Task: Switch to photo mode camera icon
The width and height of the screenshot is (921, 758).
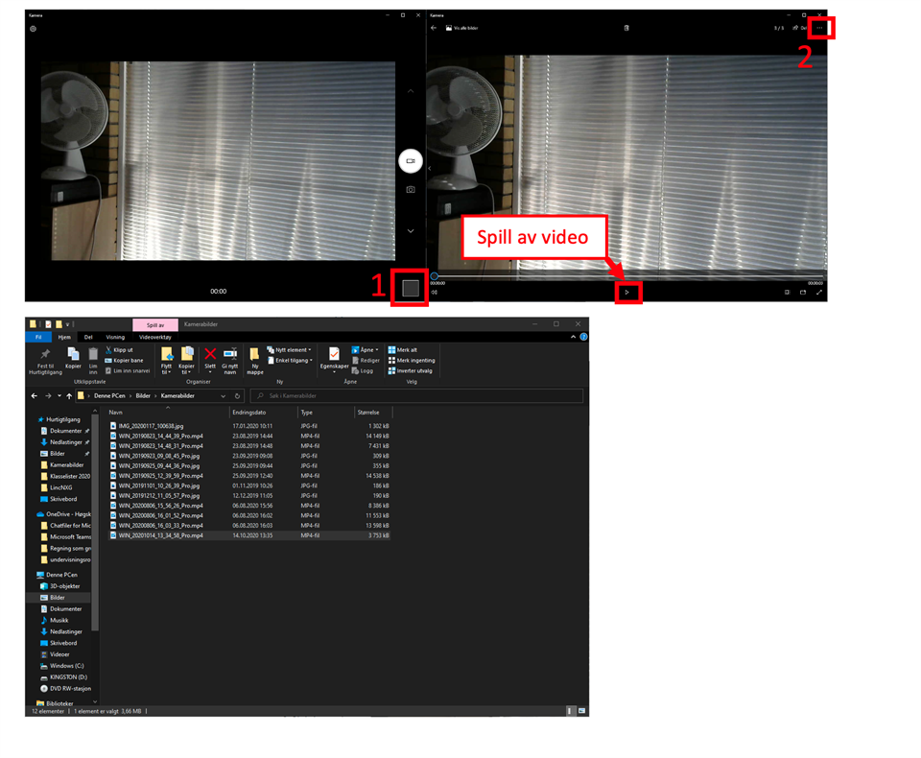Action: (411, 190)
